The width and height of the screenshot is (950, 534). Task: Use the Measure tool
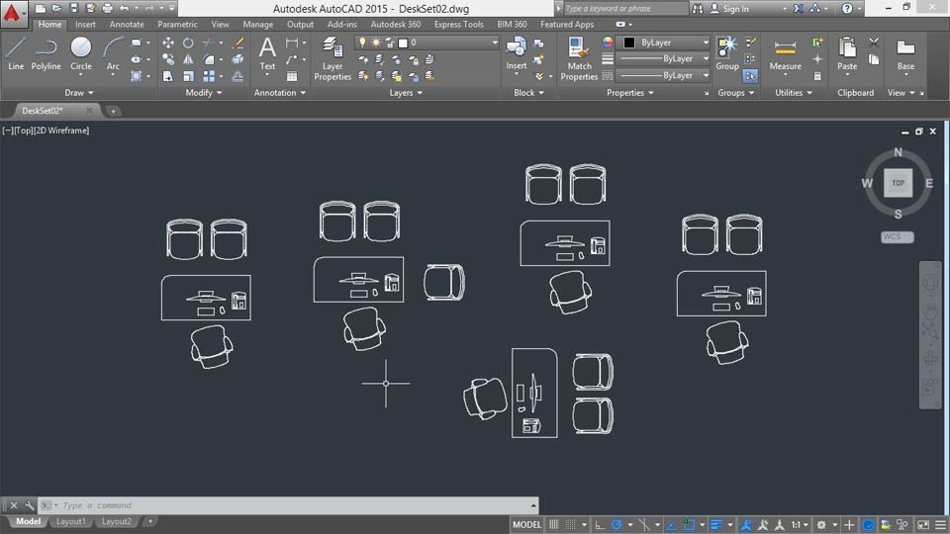click(x=785, y=54)
